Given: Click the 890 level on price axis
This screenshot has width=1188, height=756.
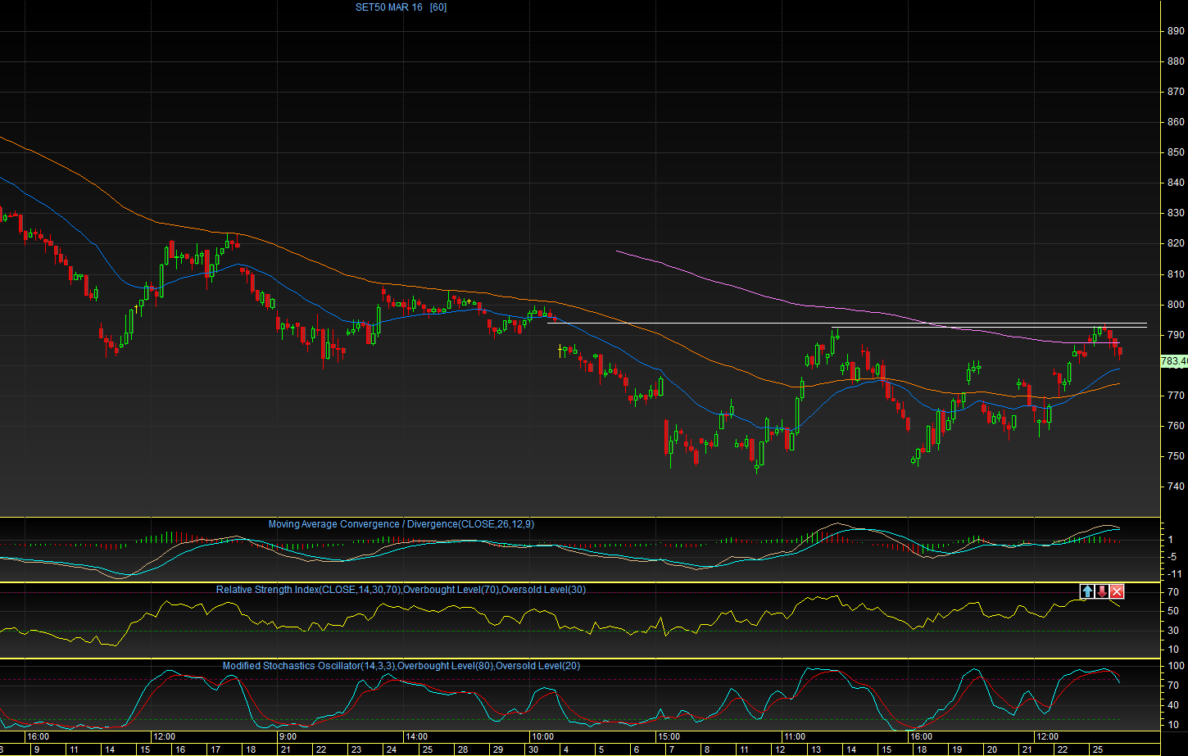Looking at the screenshot, I should coord(1175,31).
